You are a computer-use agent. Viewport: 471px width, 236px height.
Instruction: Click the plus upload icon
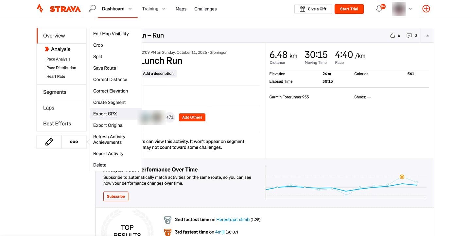click(426, 9)
